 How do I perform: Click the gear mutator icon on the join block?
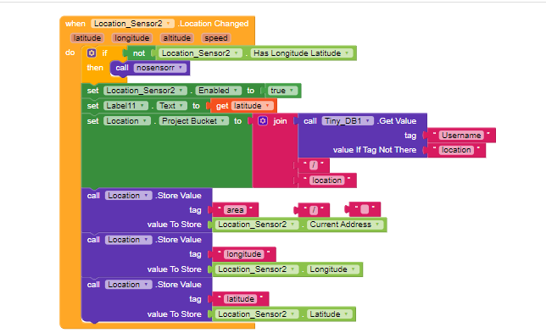pyautogui.click(x=263, y=120)
